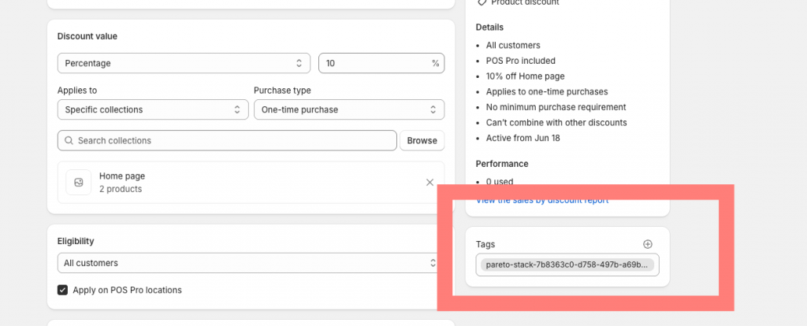Click the Discount value heading
Screen dimensions: 807x326
pyautogui.click(x=87, y=36)
